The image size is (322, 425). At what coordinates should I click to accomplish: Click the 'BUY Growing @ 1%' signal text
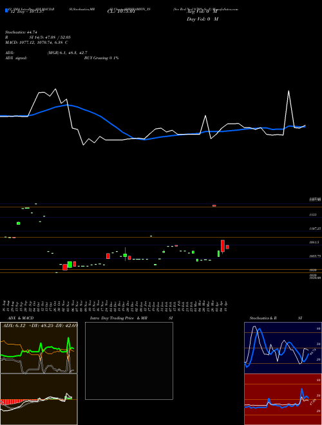(101, 58)
